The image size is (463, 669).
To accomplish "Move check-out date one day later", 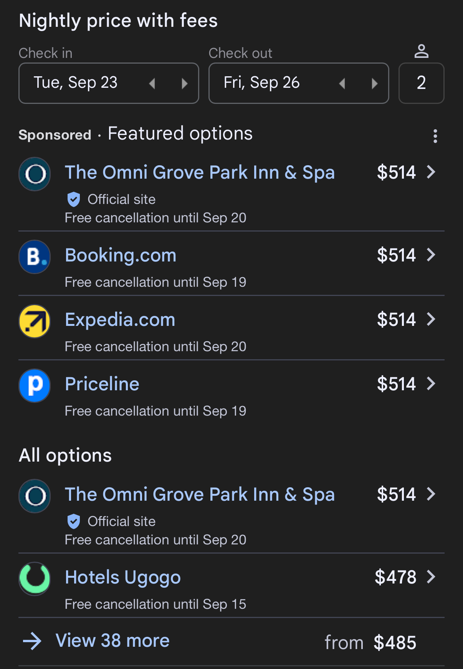I will (375, 83).
